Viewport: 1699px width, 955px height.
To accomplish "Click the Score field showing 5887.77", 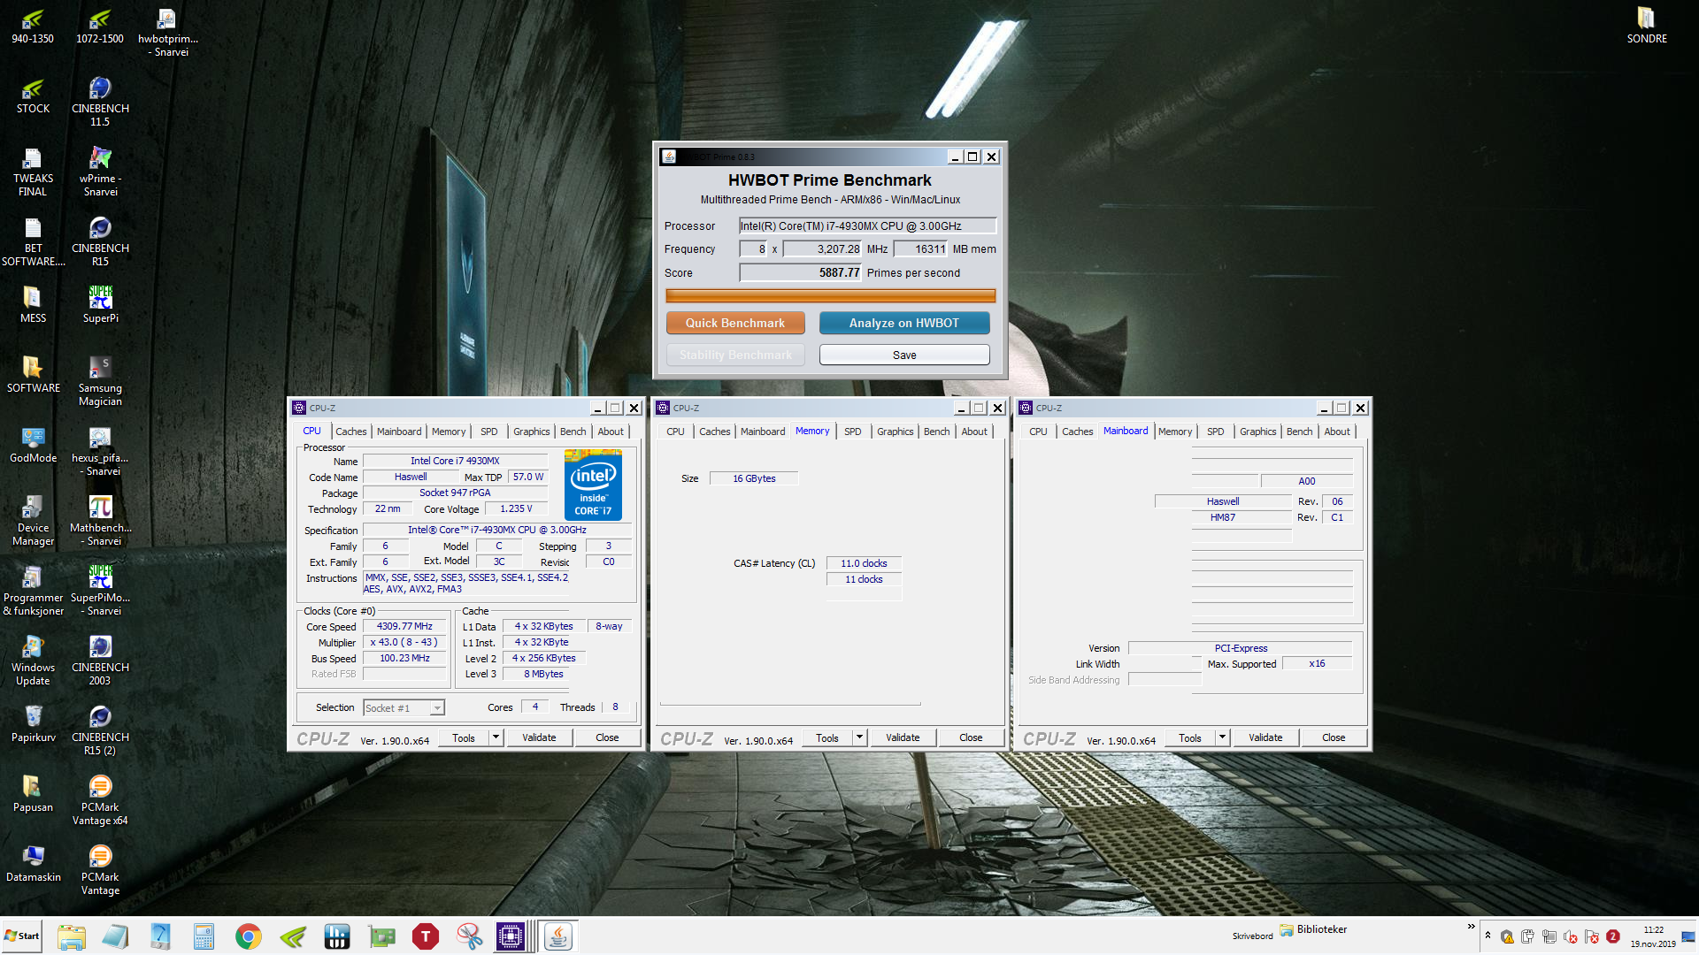I will (x=800, y=272).
